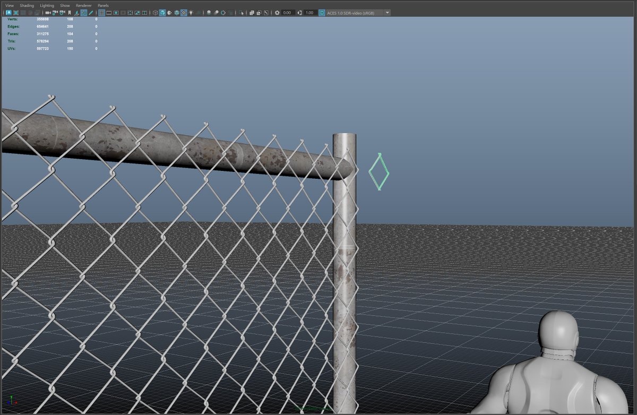Click the Gate Mask icon

[x=123, y=13]
